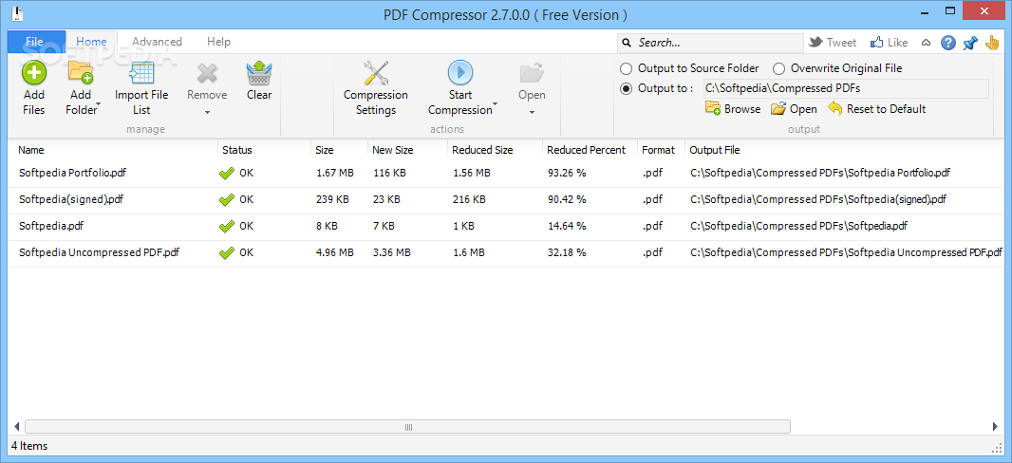Screen dimensions: 1012x463
Task: Expand the Start Compression dropdown arrow
Action: tap(496, 103)
